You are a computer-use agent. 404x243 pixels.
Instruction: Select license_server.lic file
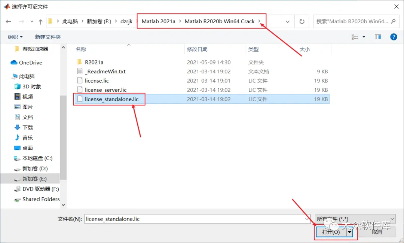click(x=105, y=90)
